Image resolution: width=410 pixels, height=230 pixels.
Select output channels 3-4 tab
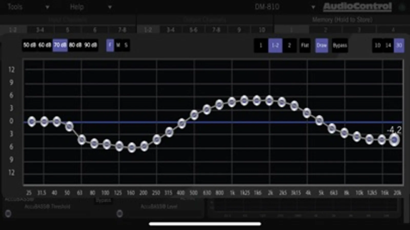point(171,30)
